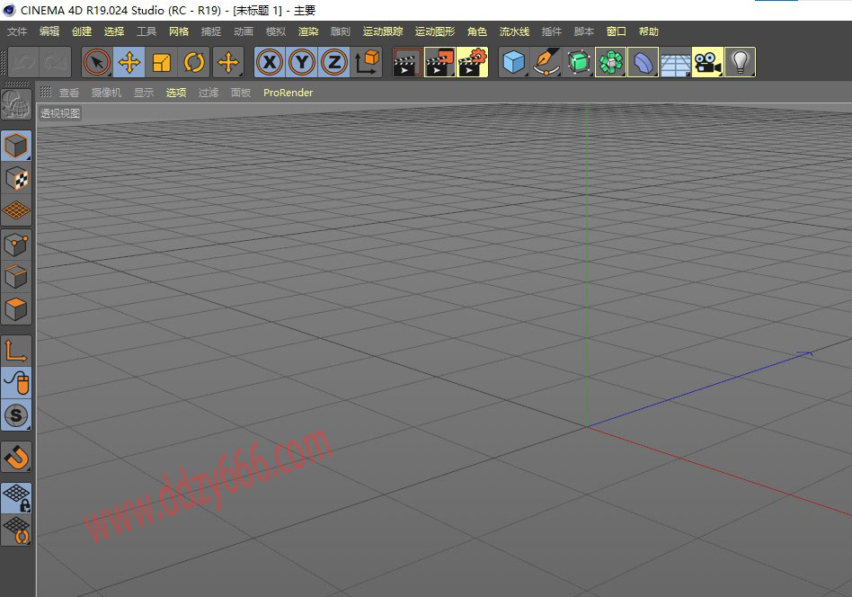The width and height of the screenshot is (852, 597).
Task: Open the 窗口 menu
Action: point(617,31)
